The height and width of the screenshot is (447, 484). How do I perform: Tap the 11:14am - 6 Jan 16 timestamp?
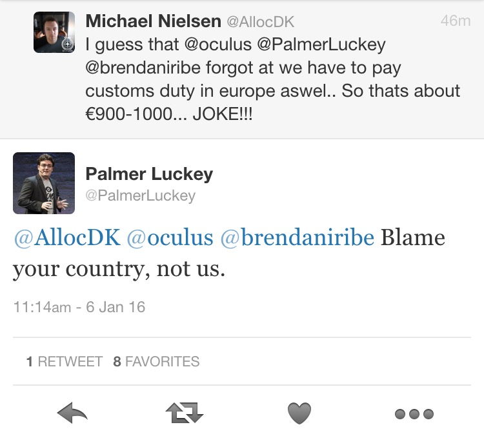79,307
